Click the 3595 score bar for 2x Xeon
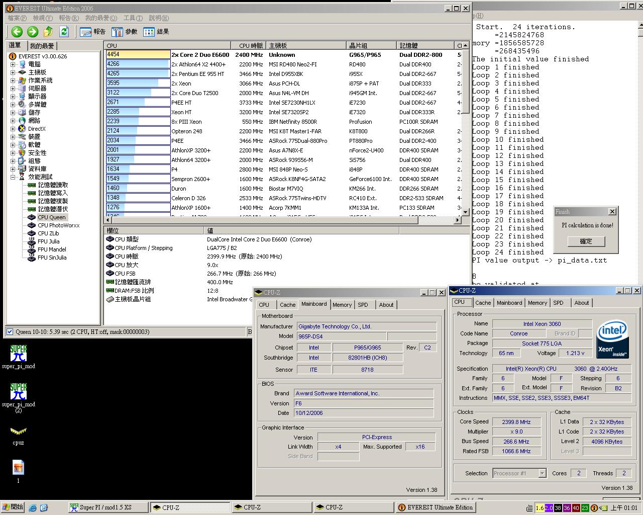This screenshot has height=515, width=643. [138, 83]
